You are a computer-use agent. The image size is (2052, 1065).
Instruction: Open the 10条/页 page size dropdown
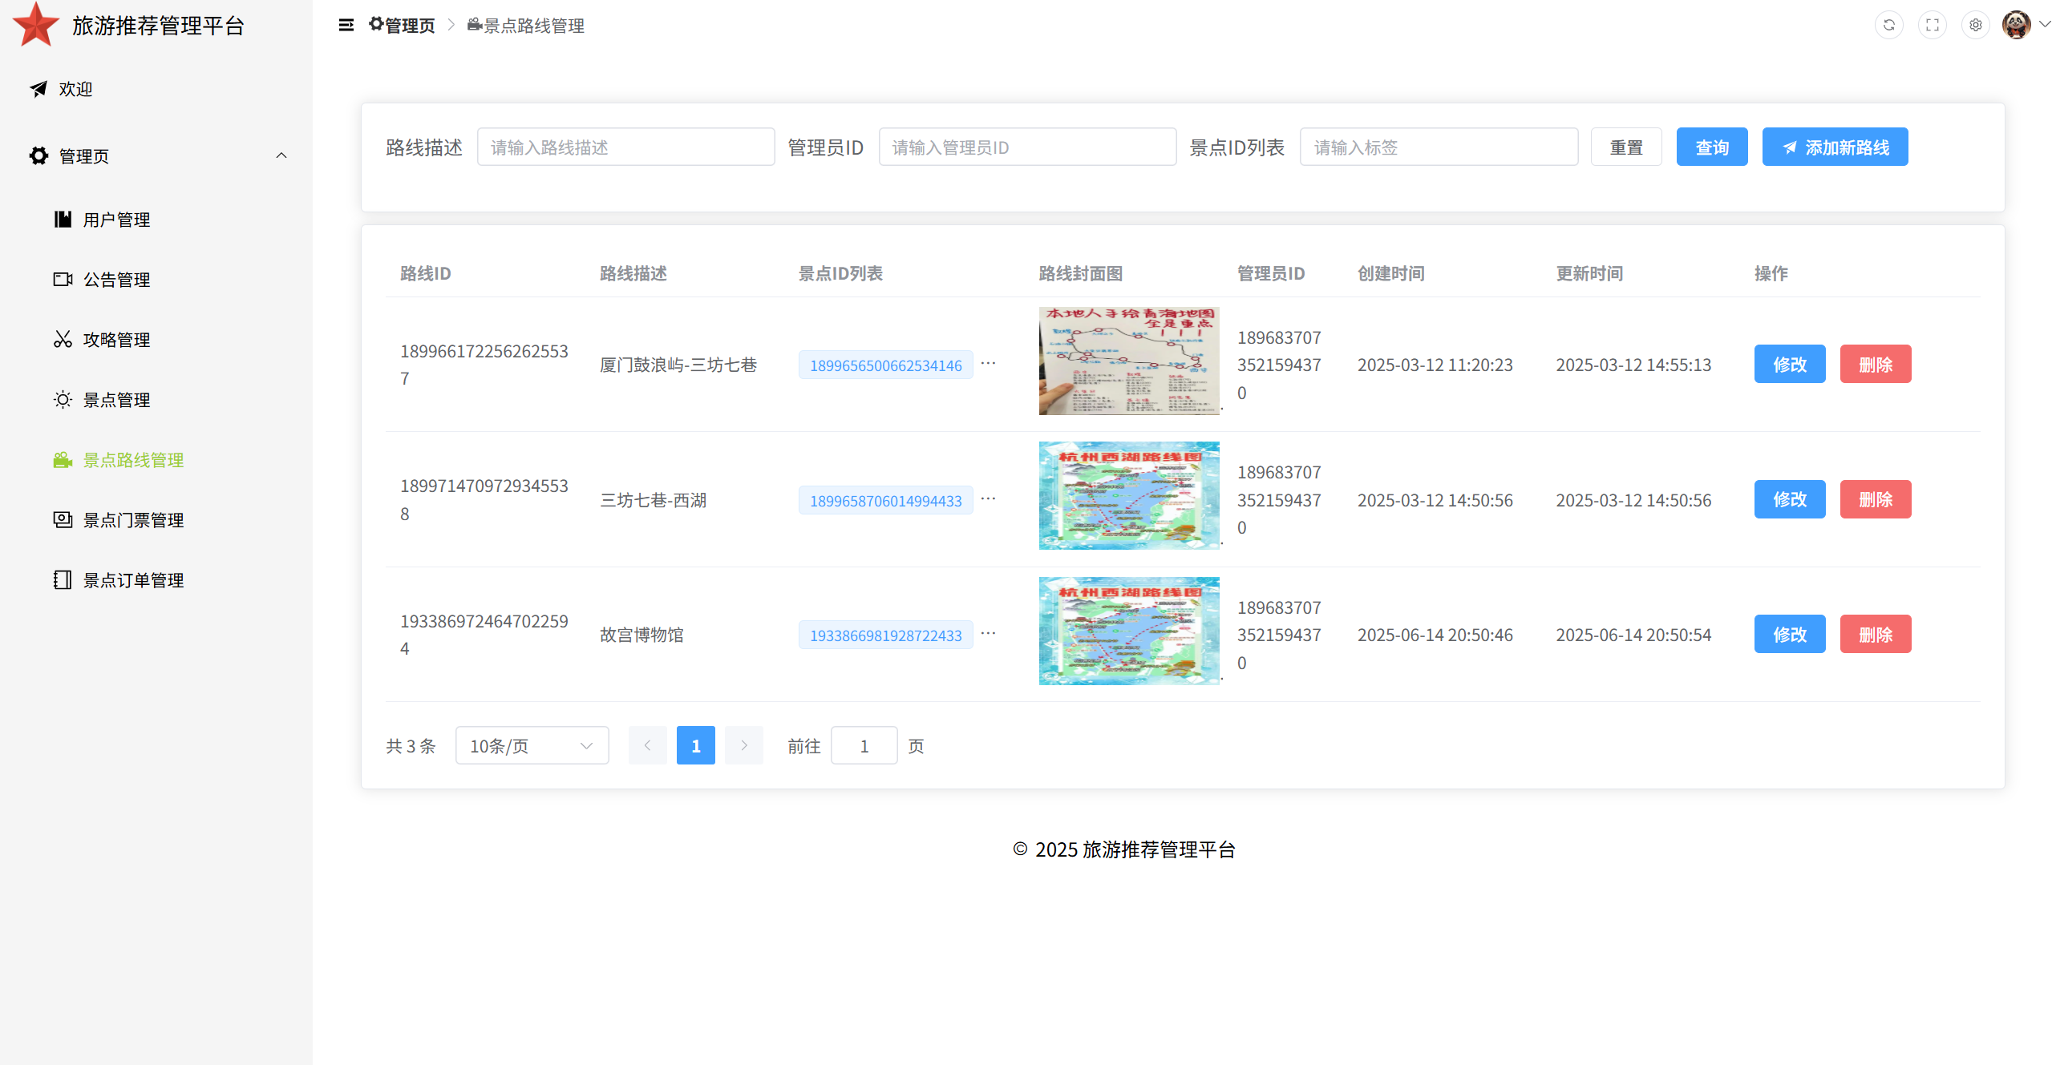[x=532, y=746]
